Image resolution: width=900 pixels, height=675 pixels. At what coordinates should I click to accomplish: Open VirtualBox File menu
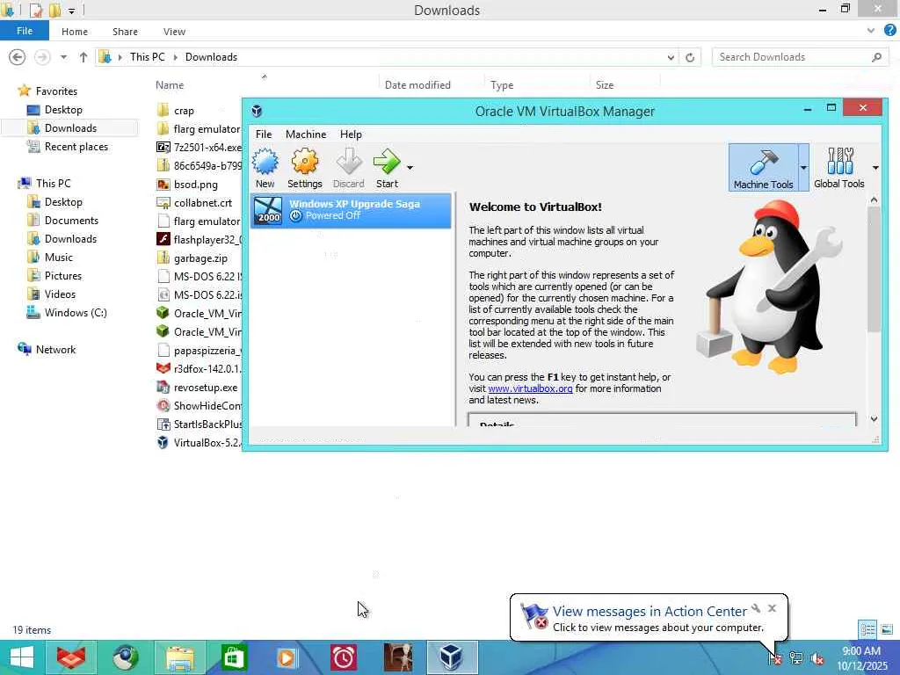click(x=264, y=134)
